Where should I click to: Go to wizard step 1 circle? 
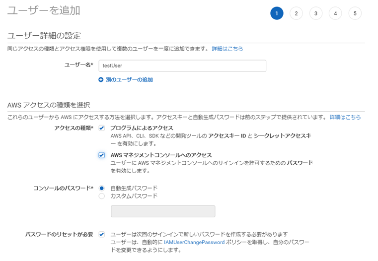click(277, 13)
